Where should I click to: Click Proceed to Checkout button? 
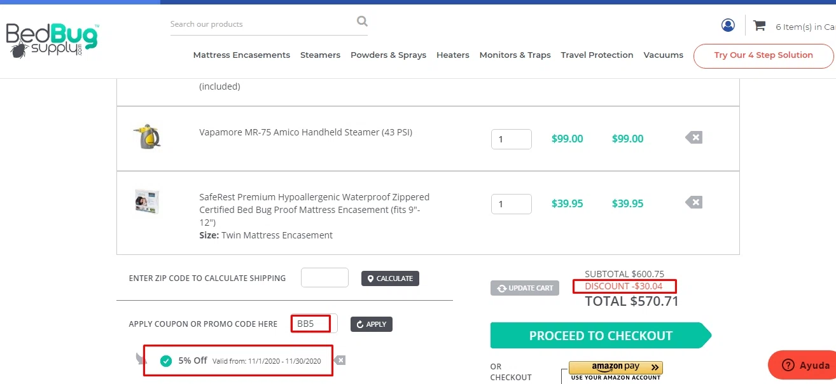click(x=601, y=336)
